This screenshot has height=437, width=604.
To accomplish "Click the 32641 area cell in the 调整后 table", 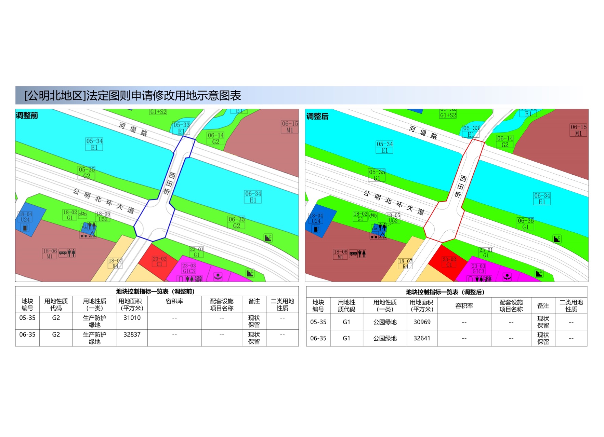I will tap(422, 338).
